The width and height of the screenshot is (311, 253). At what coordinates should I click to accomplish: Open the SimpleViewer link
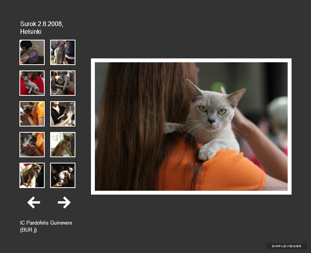pyautogui.click(x=287, y=246)
